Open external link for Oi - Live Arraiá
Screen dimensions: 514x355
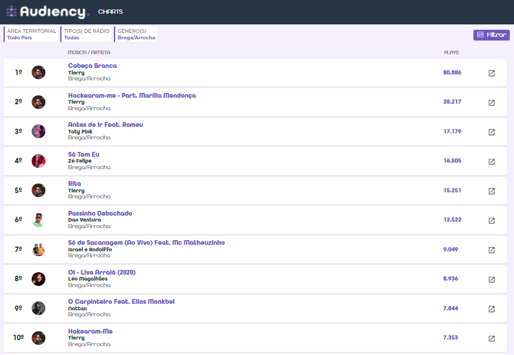click(491, 279)
